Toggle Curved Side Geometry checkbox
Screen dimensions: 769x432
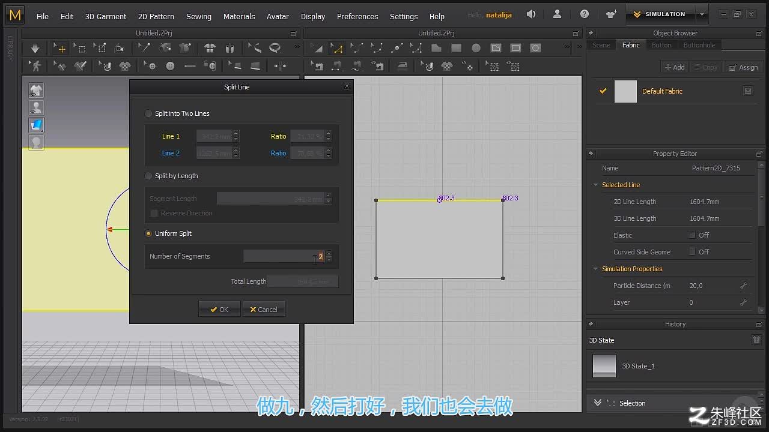[691, 252]
